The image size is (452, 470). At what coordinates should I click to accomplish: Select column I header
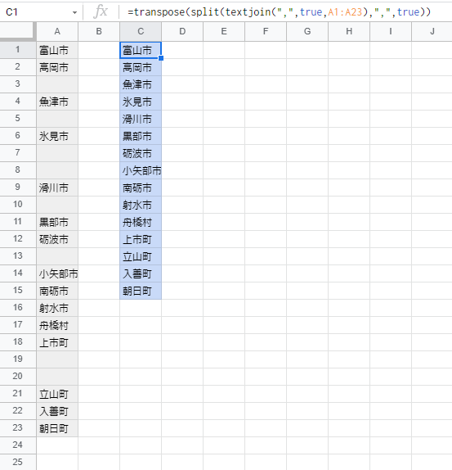(391, 31)
